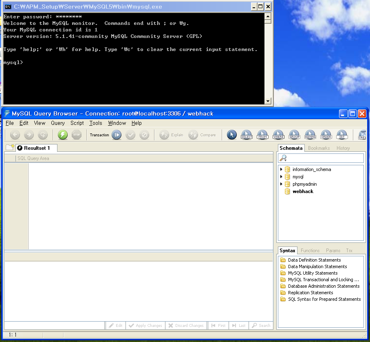Click the Search resultset button
370x342 pixels.
point(261,325)
